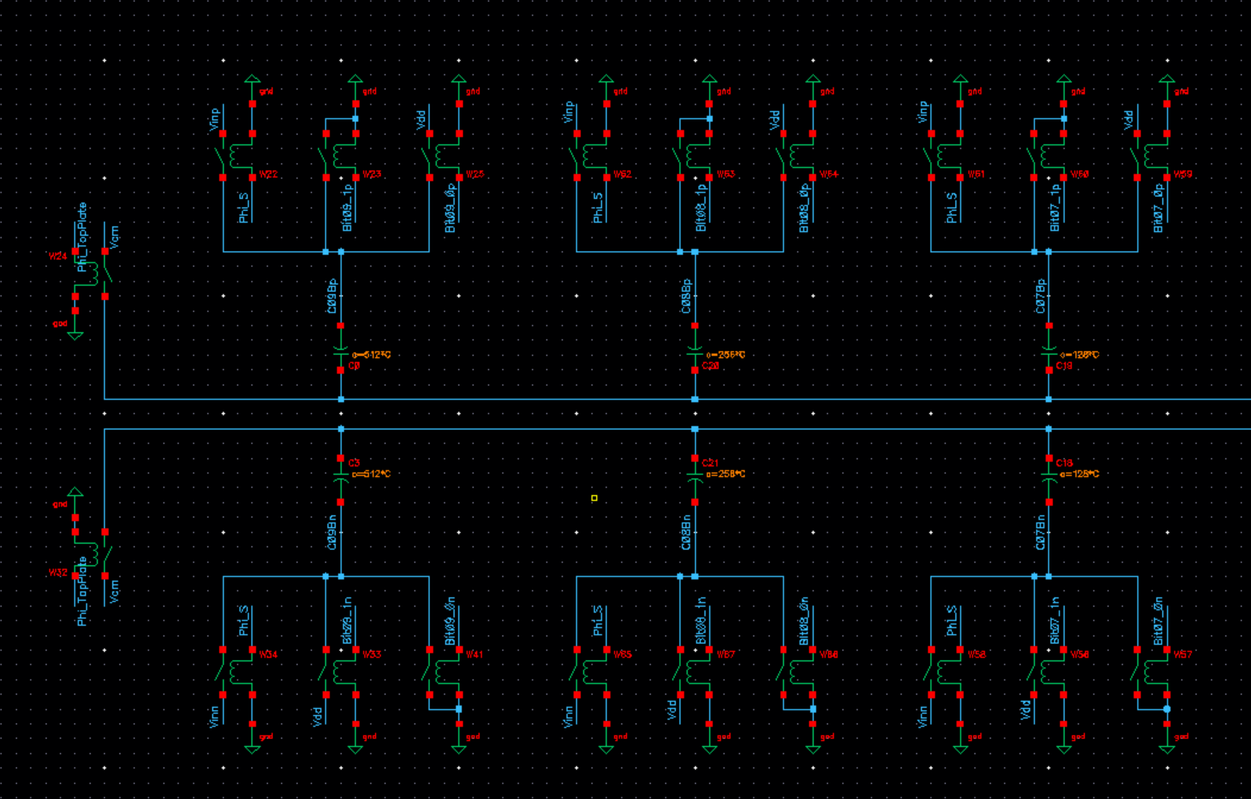Image resolution: width=1251 pixels, height=799 pixels.
Task: Select Phi_TopPlate switch W32 on the left
Action: click(x=90, y=554)
